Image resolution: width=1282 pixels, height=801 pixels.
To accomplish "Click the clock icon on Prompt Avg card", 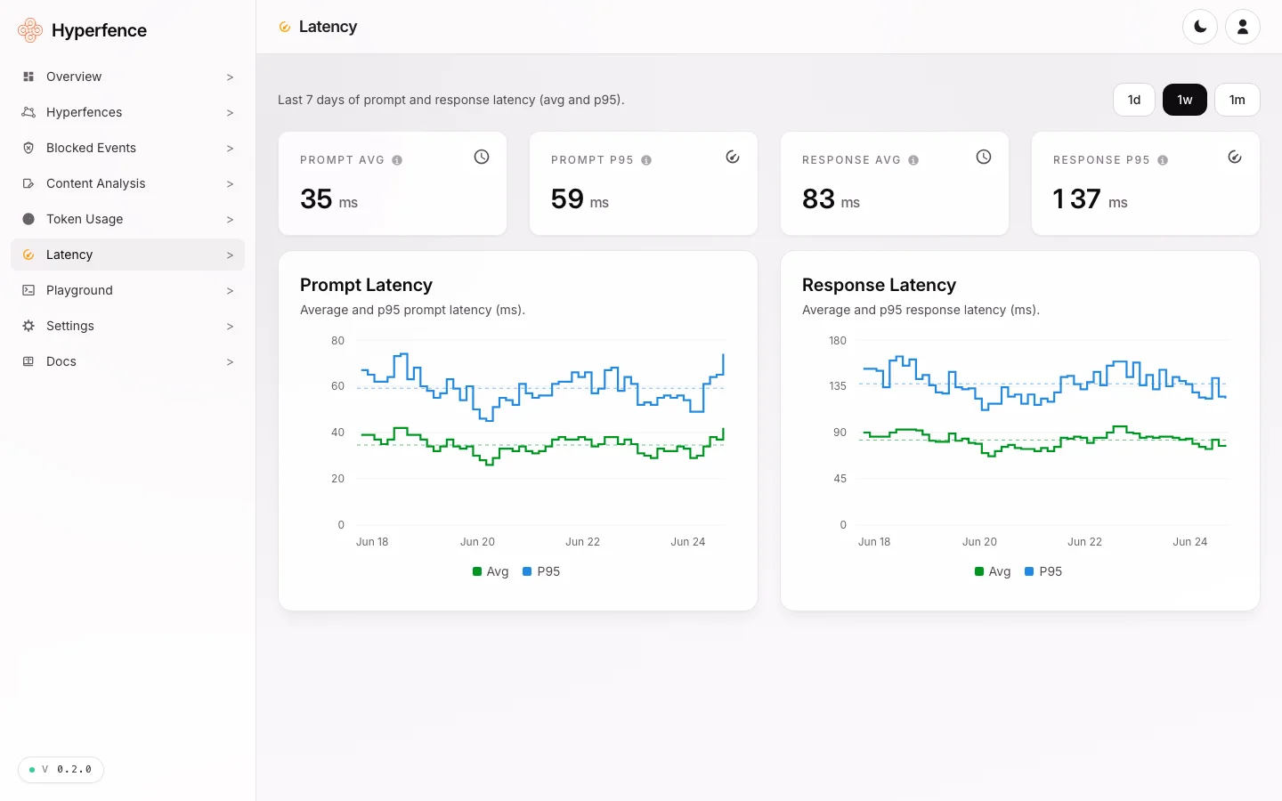I will pos(482,157).
